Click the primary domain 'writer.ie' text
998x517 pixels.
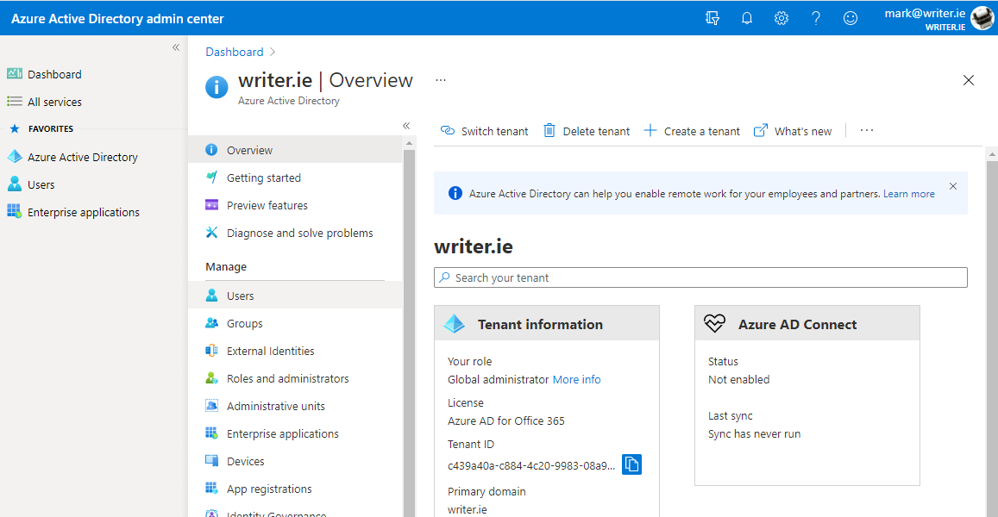[468, 509]
